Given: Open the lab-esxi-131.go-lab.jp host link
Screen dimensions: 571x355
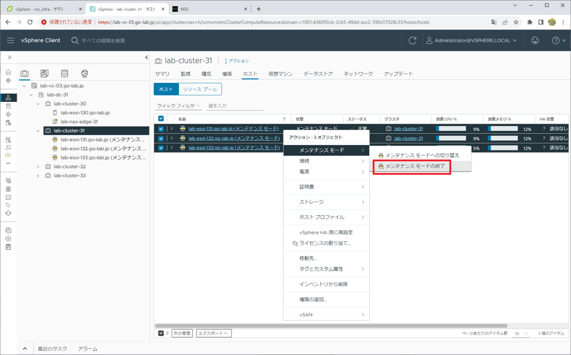Looking at the screenshot, I should 234,128.
